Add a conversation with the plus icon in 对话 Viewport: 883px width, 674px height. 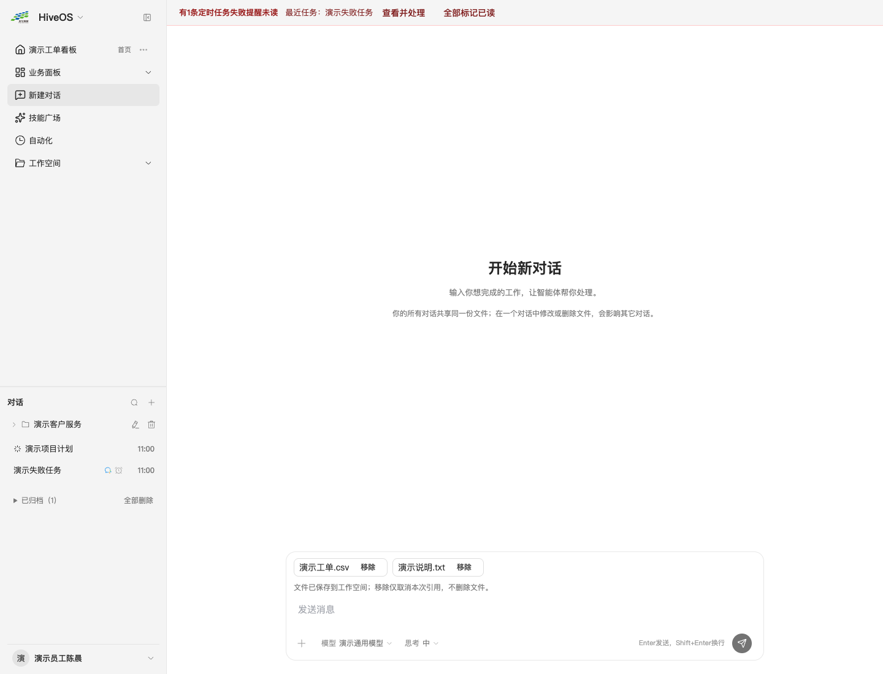click(x=151, y=403)
